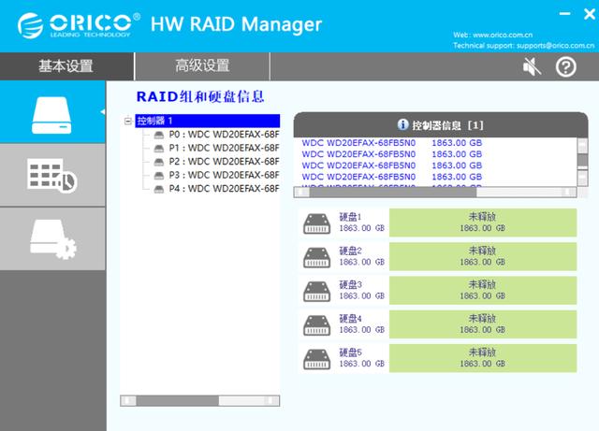Select the 硬盘5 drive icon
This screenshot has width=599, height=431.
click(x=316, y=359)
